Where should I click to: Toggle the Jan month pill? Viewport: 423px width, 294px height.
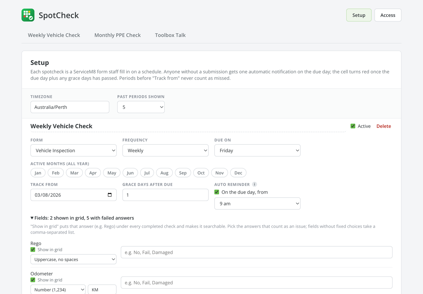[38, 173]
